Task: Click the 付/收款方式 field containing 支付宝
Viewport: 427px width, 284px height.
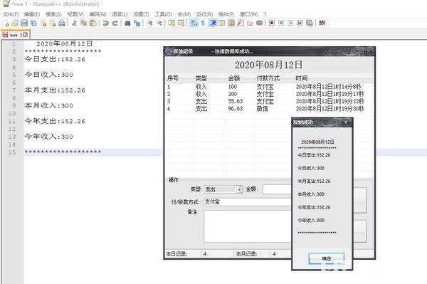Action: click(x=248, y=201)
